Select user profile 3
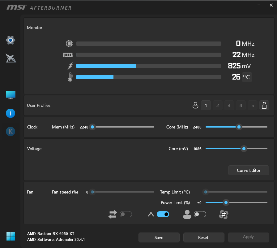This screenshot has height=248, width=277. click(229, 106)
